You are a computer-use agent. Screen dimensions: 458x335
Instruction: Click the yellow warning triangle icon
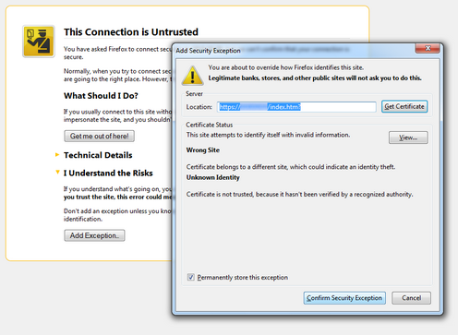pyautogui.click(x=193, y=76)
